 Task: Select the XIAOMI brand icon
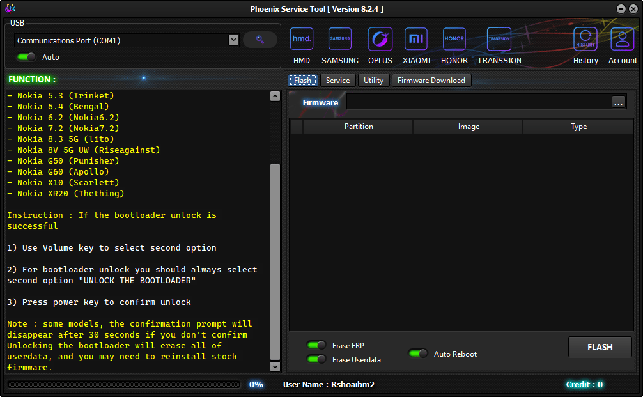click(x=416, y=40)
